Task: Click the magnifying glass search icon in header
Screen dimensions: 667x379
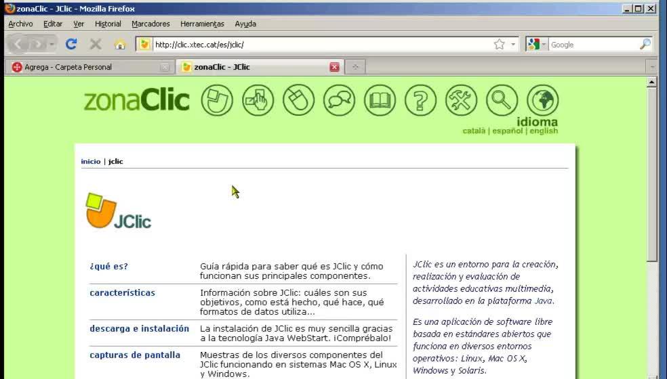Action: pyautogui.click(x=502, y=100)
